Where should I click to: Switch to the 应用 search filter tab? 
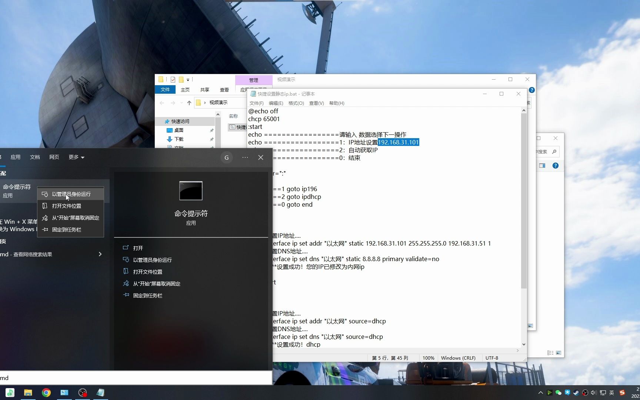[x=16, y=157]
